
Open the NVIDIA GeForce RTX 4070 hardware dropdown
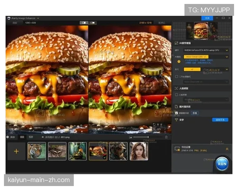point(205,50)
